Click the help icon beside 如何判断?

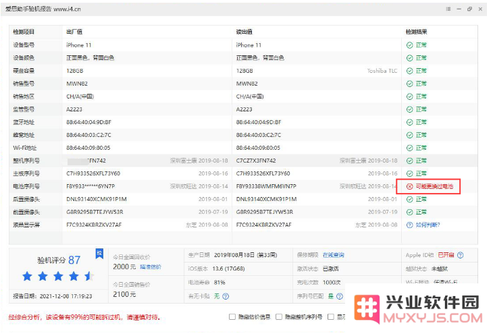(409, 225)
